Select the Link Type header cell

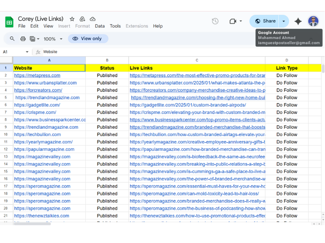287,68
